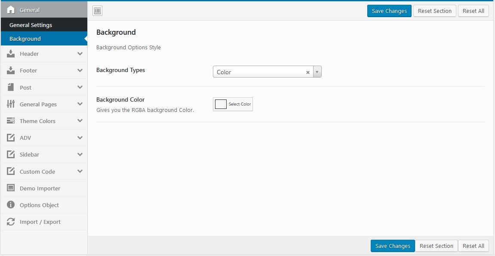Open the Background Color swatch picker
The width and height of the screenshot is (495, 256).
pyautogui.click(x=221, y=104)
